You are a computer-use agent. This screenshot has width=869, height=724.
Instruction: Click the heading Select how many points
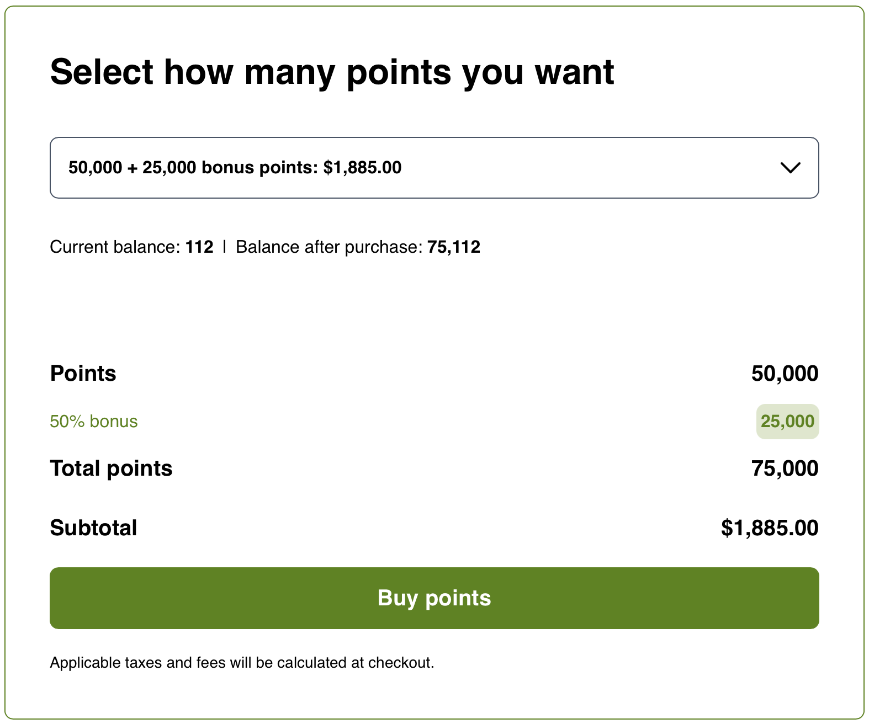coord(332,72)
